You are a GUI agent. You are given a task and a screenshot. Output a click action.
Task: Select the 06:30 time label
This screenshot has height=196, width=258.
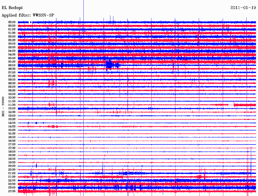pyautogui.click(x=12, y=69)
